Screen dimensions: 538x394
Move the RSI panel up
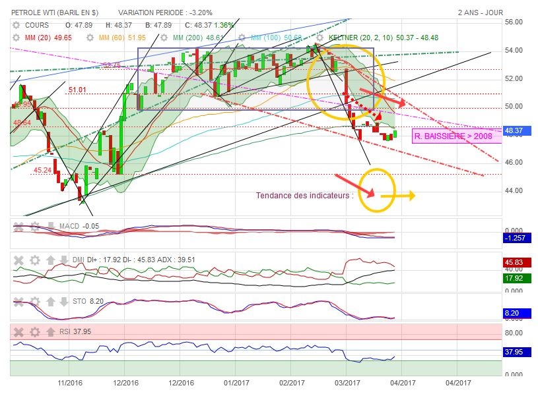[x=51, y=331]
